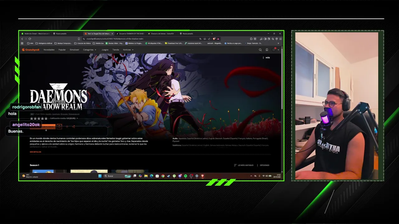Open Novedades in Crunchyroll navigation

(x=49, y=50)
